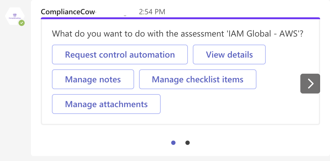The height and width of the screenshot is (161, 330).
Task: Choose Manage notes
Action: pos(93,80)
